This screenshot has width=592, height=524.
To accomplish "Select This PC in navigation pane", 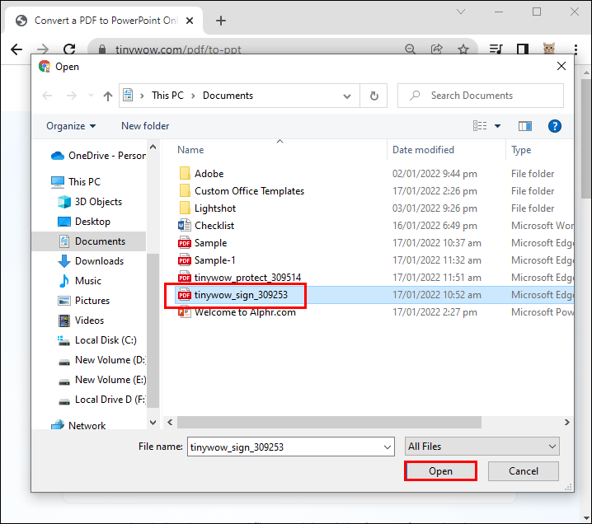I will coord(76,182).
